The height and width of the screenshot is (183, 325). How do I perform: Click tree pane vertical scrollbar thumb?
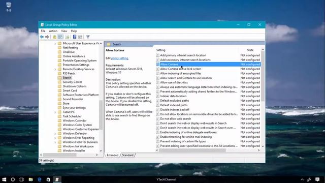[x=101, y=115]
